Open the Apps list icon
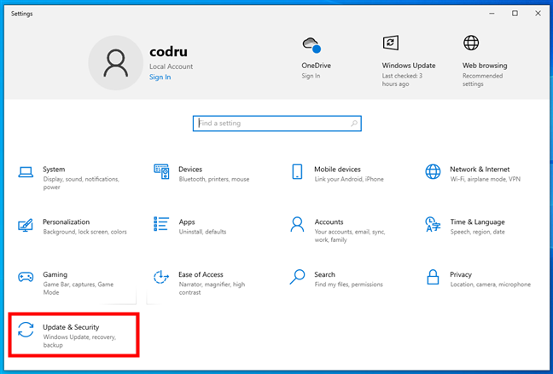 tap(161, 224)
